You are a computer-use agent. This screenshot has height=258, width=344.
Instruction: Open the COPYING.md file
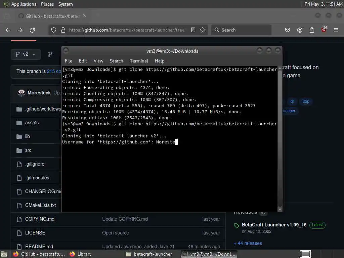click(x=40, y=219)
